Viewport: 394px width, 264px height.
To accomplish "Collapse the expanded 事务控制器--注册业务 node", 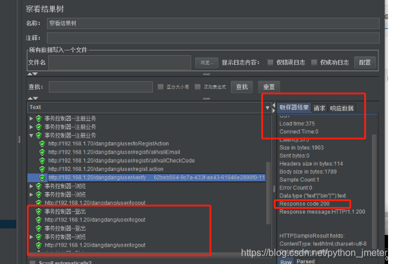I will tap(31, 135).
